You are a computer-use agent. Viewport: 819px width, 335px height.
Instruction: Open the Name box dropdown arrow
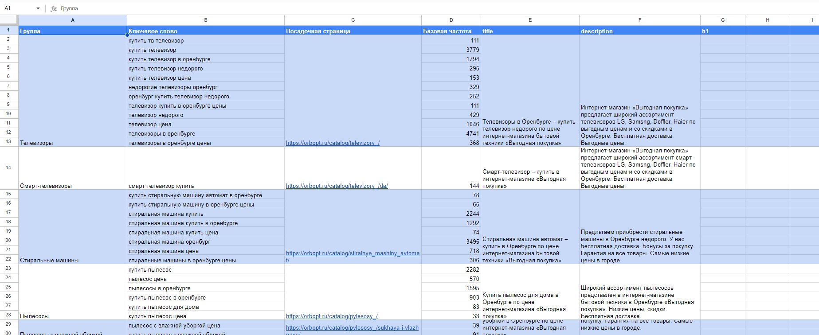point(38,8)
